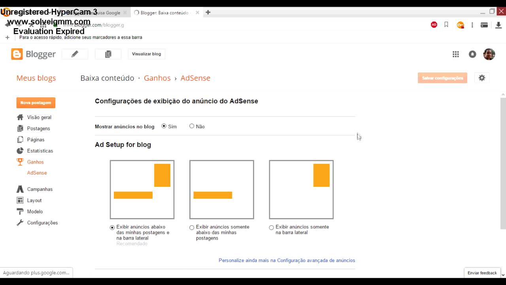Open a new browser tab
The height and width of the screenshot is (285, 506).
208,12
